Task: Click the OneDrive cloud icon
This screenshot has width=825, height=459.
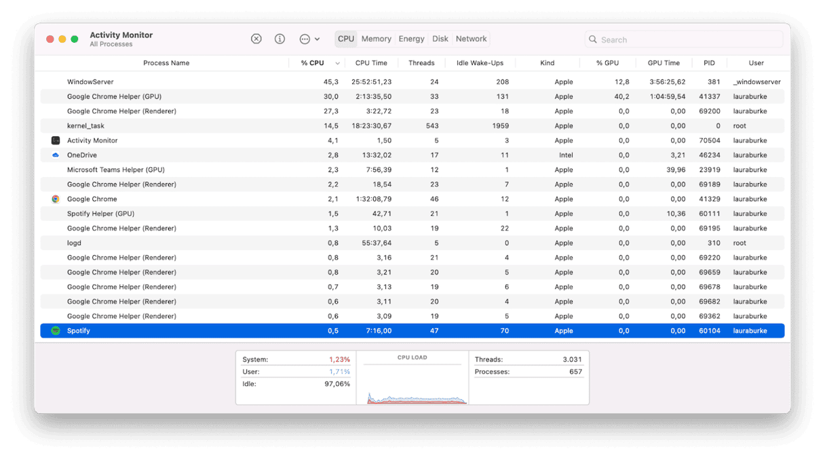Action: pyautogui.click(x=56, y=155)
